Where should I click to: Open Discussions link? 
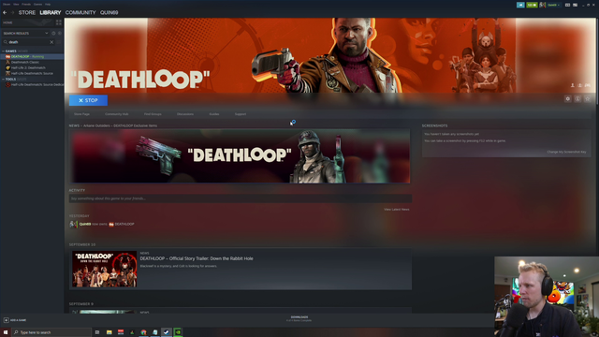click(185, 114)
